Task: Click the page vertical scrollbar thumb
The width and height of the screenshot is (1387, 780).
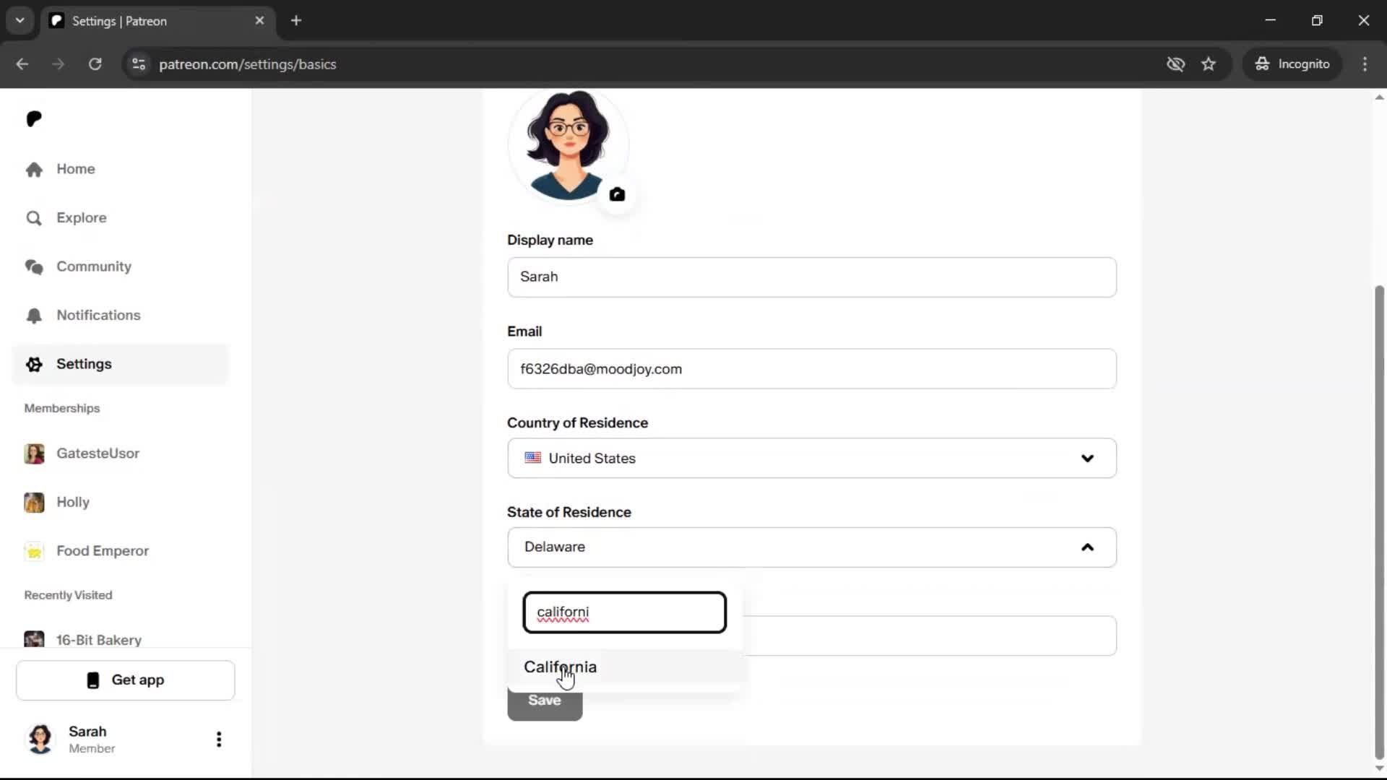Action: [1379, 523]
